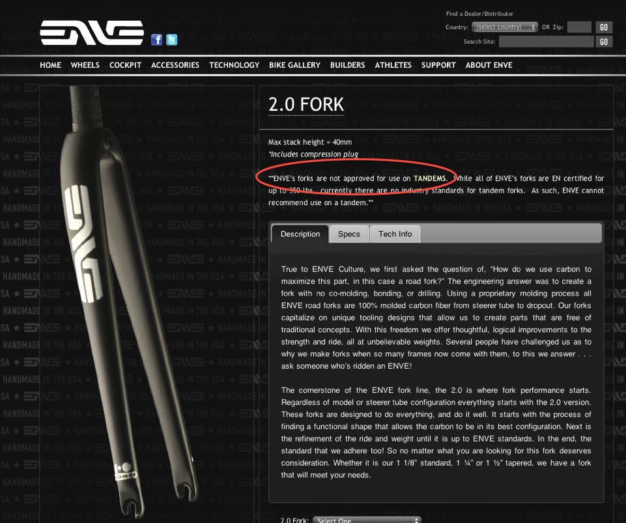Open the SUPPORT menu item
The height and width of the screenshot is (523, 626).
pos(438,65)
